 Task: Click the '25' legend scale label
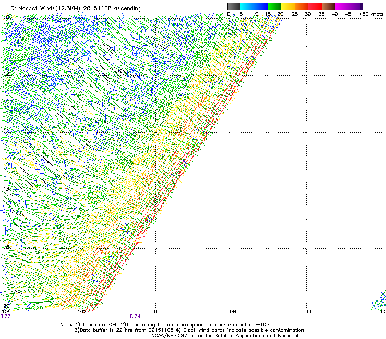tap(295, 14)
